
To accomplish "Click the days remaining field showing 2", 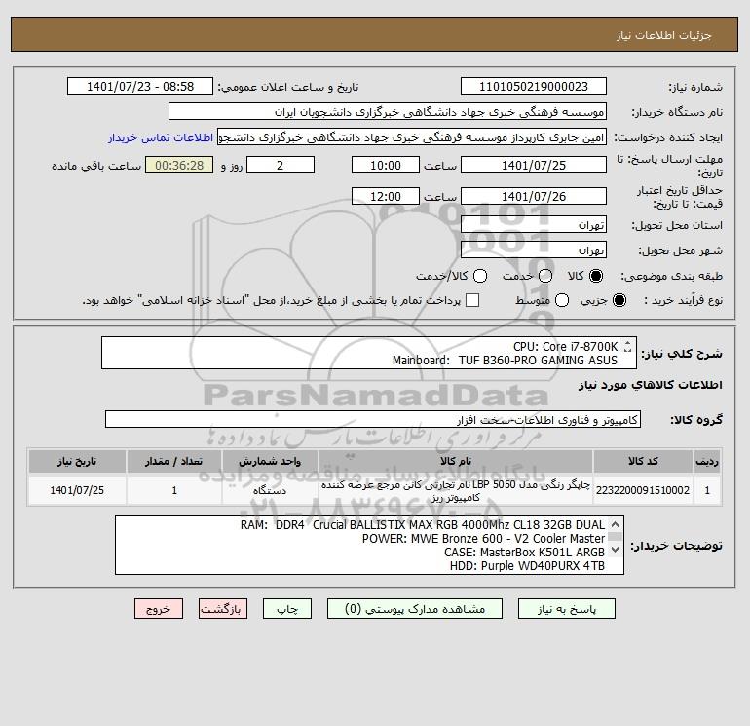I will point(281,165).
